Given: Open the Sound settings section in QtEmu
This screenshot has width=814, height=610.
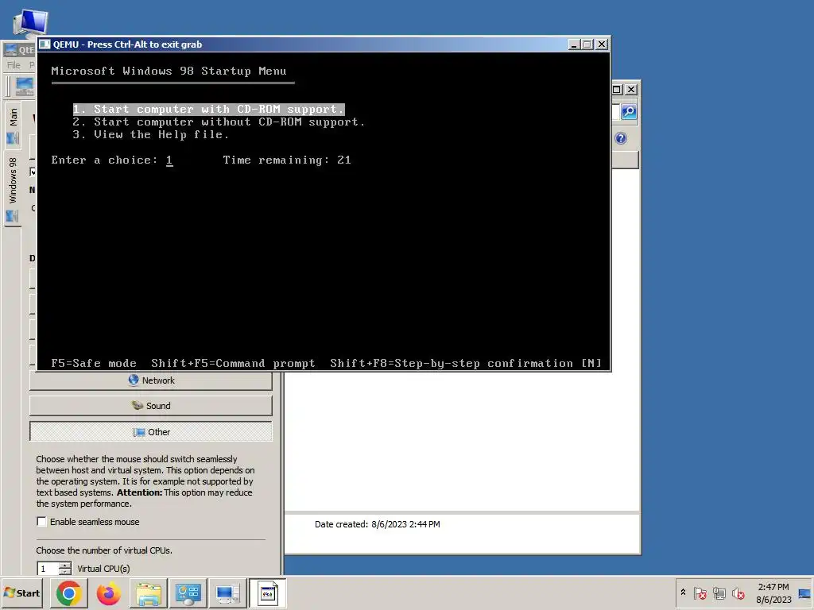Looking at the screenshot, I should point(150,406).
